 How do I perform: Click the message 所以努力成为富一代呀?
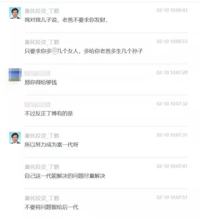point(51,145)
